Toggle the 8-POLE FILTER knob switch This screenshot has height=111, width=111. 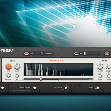tap(34, 88)
